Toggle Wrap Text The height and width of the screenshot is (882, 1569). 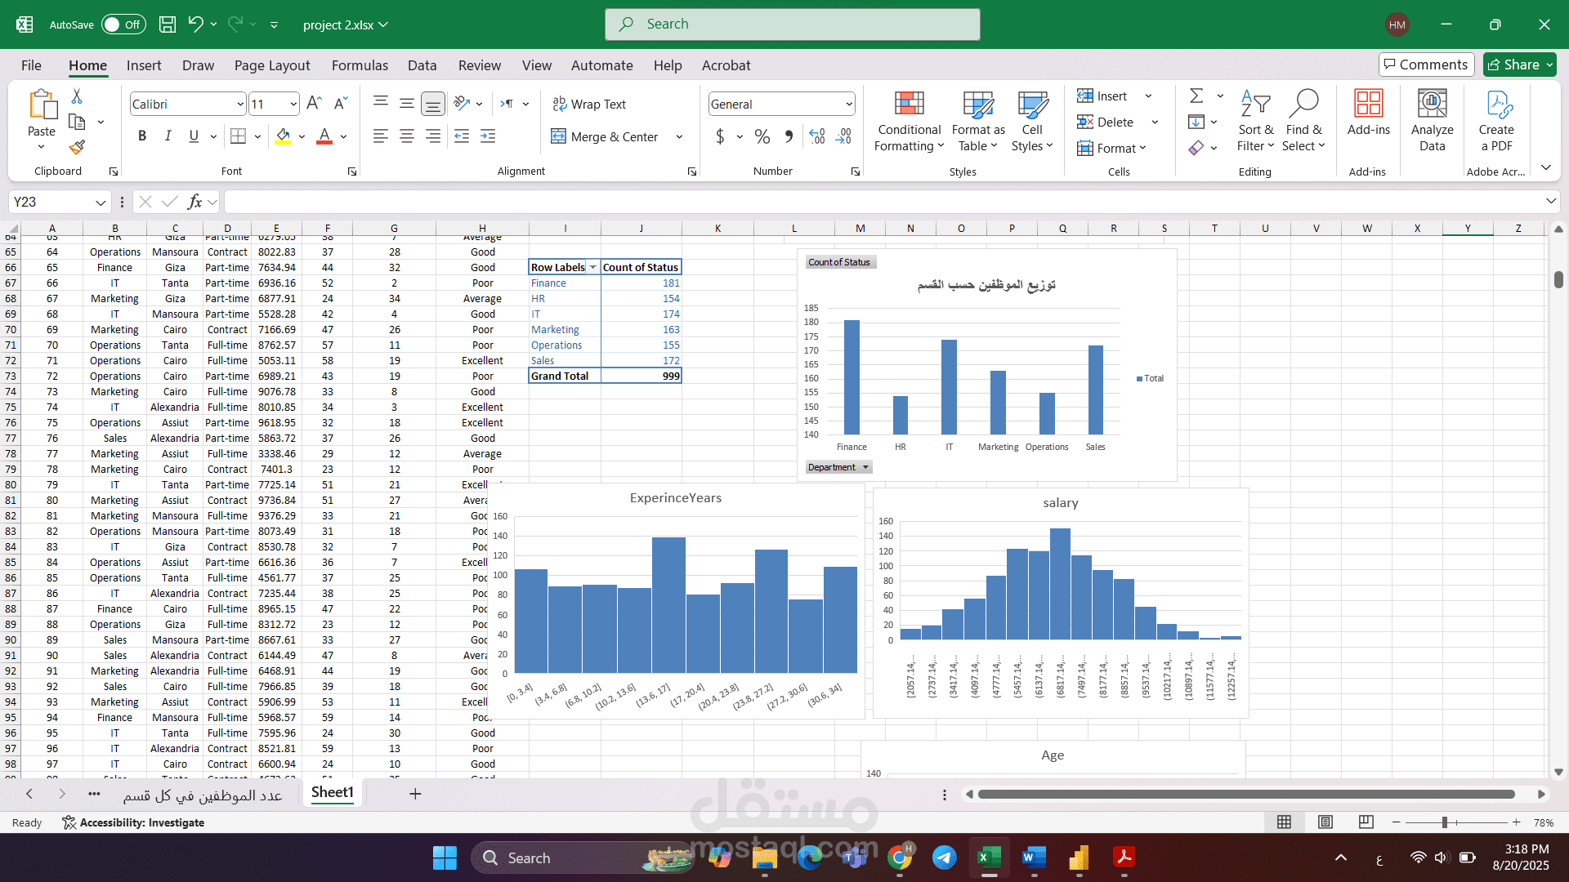589,104
